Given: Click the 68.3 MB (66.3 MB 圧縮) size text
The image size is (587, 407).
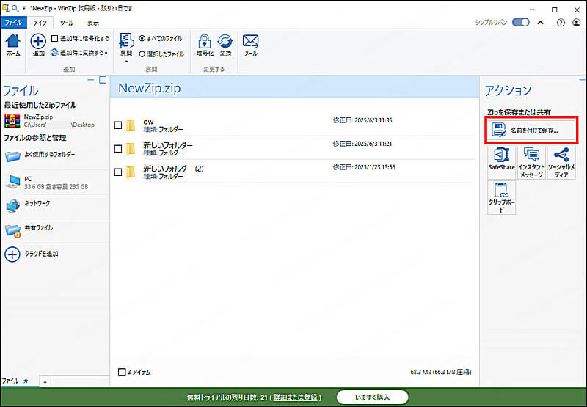Looking at the screenshot, I should pos(441,372).
